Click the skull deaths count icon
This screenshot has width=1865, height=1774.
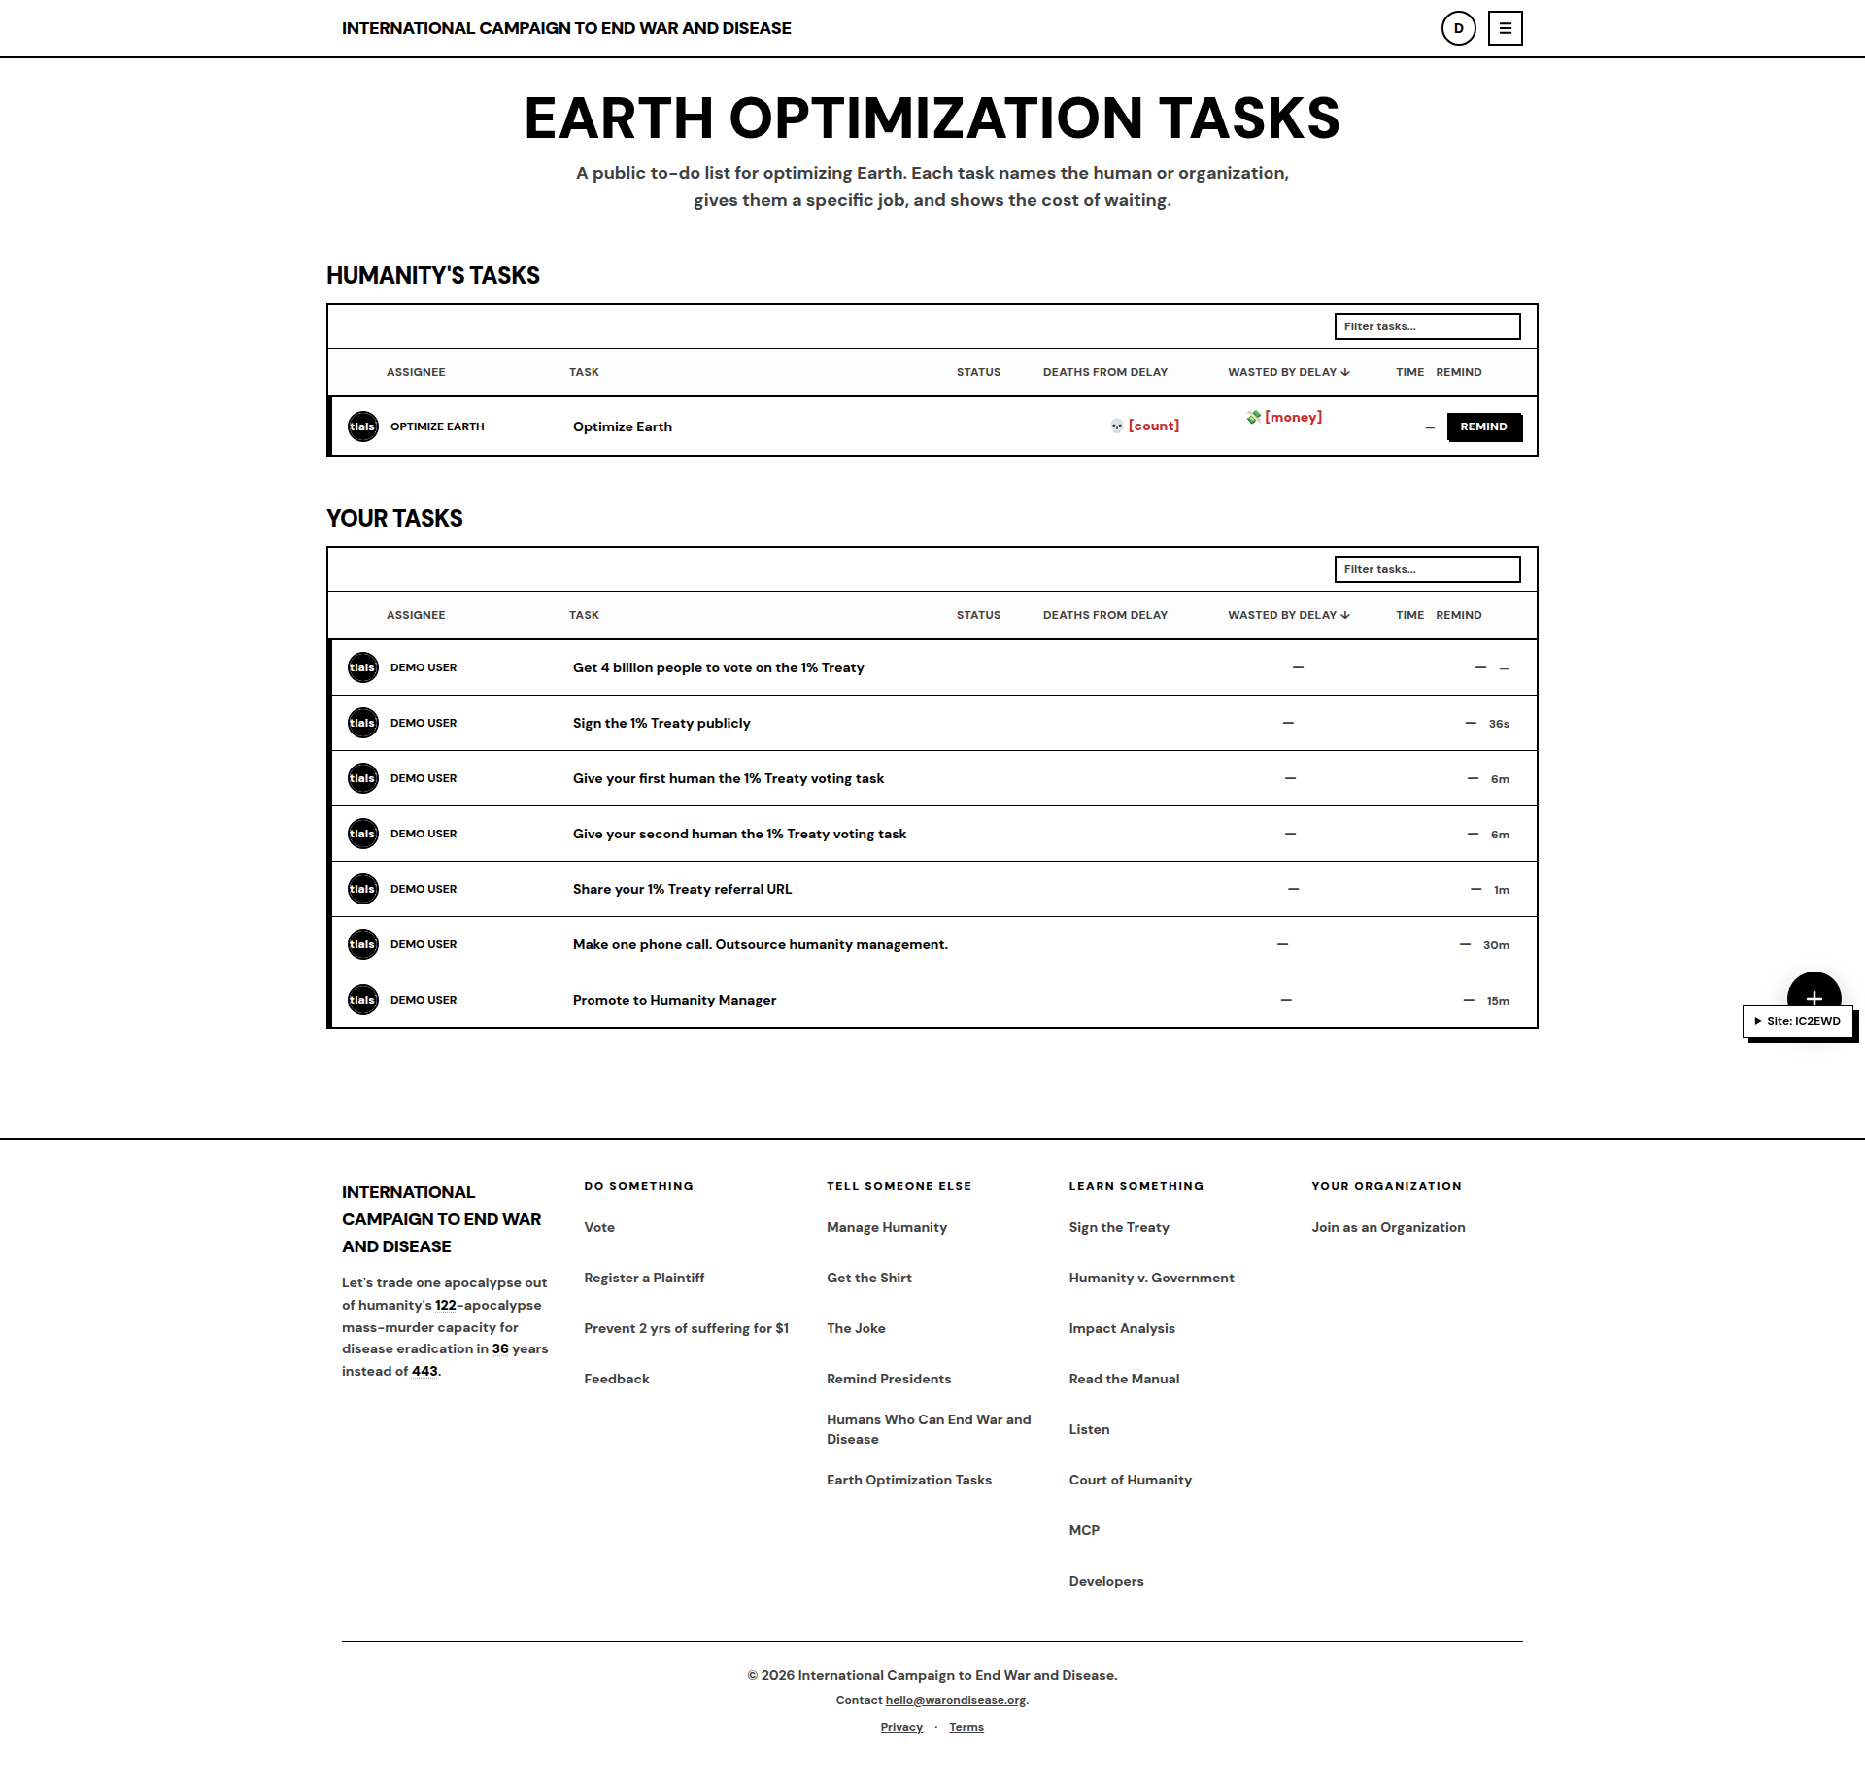point(1117,426)
